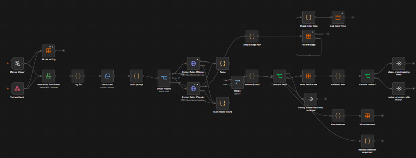416x158 pixels.
Task: Select review → human, with reason node
Action: coord(399,89)
